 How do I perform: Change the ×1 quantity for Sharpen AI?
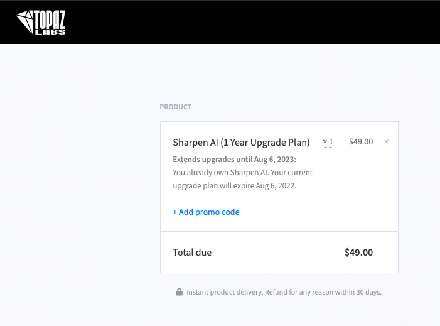coord(328,142)
